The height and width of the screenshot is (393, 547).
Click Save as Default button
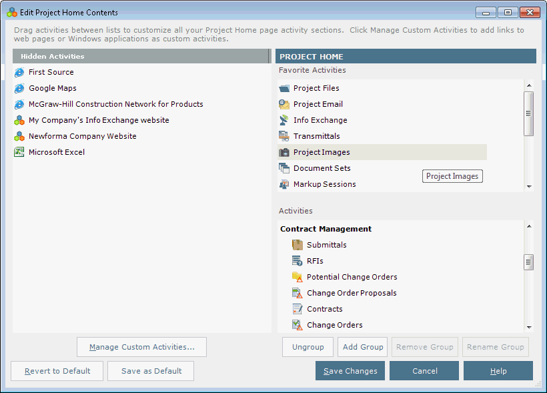point(151,371)
